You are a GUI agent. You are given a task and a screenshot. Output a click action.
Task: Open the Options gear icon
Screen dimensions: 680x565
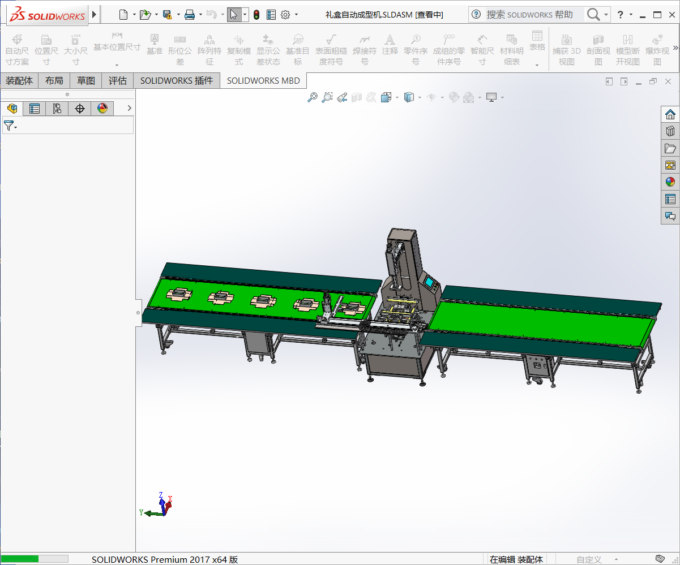(x=285, y=15)
